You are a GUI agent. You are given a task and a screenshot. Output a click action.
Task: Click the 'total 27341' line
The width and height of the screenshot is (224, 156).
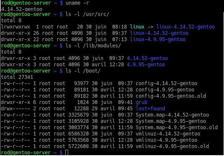(x=17, y=77)
